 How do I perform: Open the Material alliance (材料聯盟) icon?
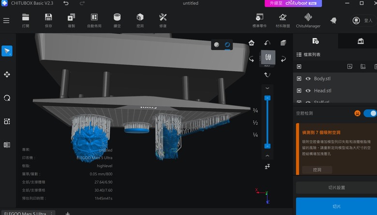[x=283, y=20]
